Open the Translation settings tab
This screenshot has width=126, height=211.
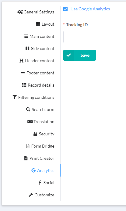41,122
